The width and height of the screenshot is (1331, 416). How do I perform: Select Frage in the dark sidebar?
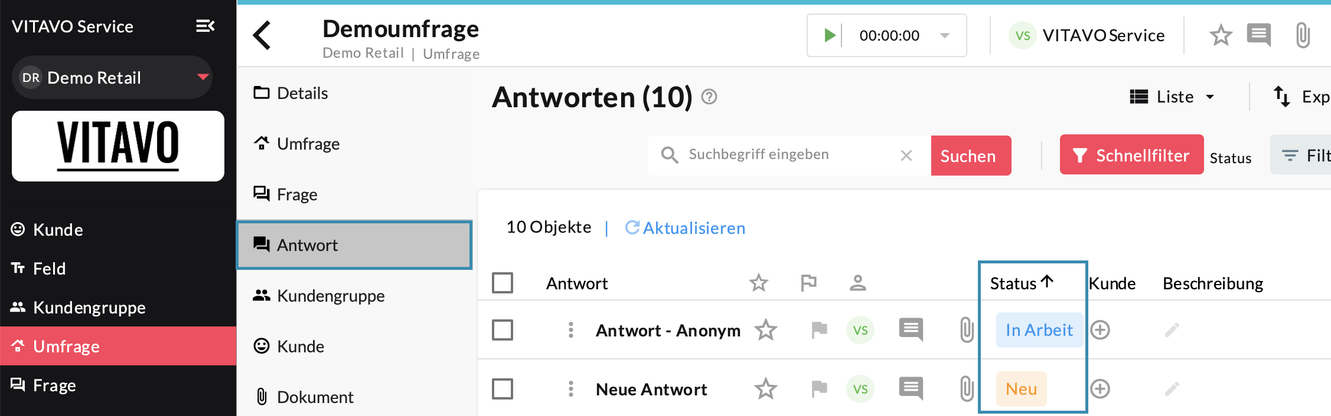point(54,385)
